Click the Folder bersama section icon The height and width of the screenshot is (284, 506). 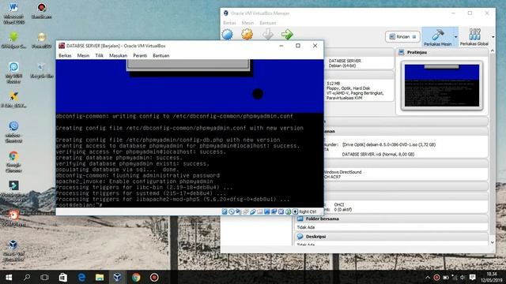click(300, 219)
